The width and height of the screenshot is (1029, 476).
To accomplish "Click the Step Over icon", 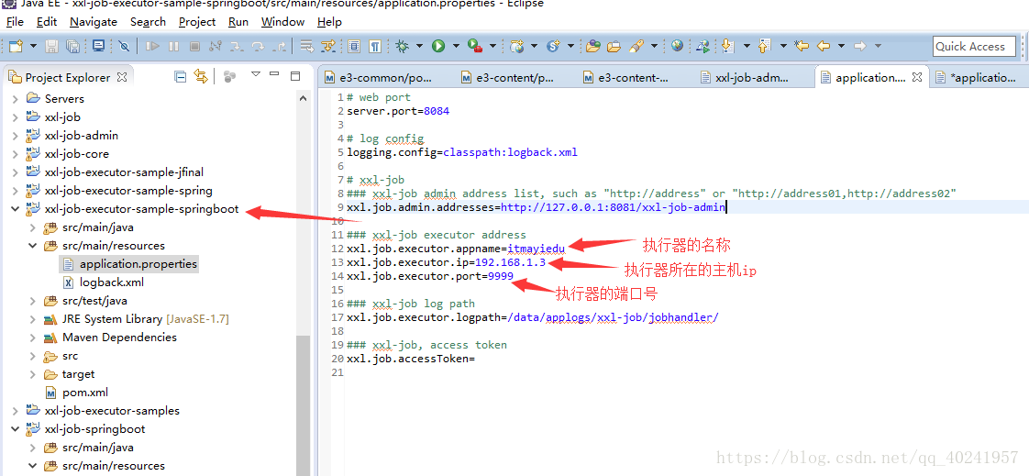I will click(x=258, y=46).
